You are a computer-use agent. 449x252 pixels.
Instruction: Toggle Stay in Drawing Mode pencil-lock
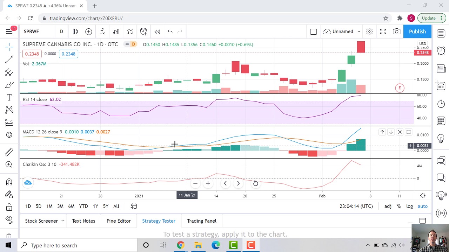[x=9, y=195]
